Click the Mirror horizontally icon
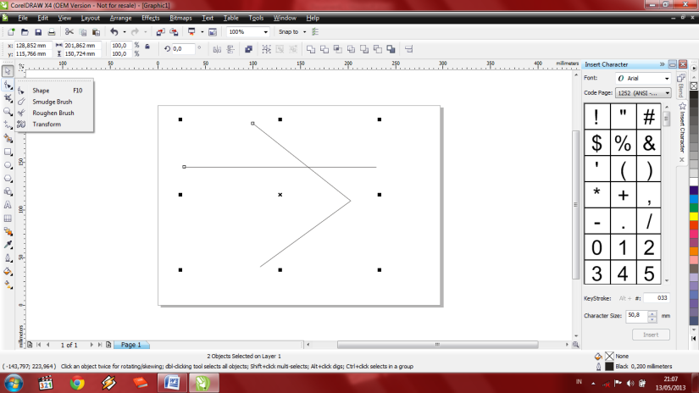The width and height of the screenshot is (699, 393). 217,49
